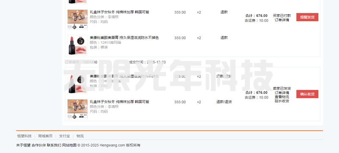The width and height of the screenshot is (339, 153).
Task: Request 退款 for socks in 买家已付款 order
Action: 224,12
